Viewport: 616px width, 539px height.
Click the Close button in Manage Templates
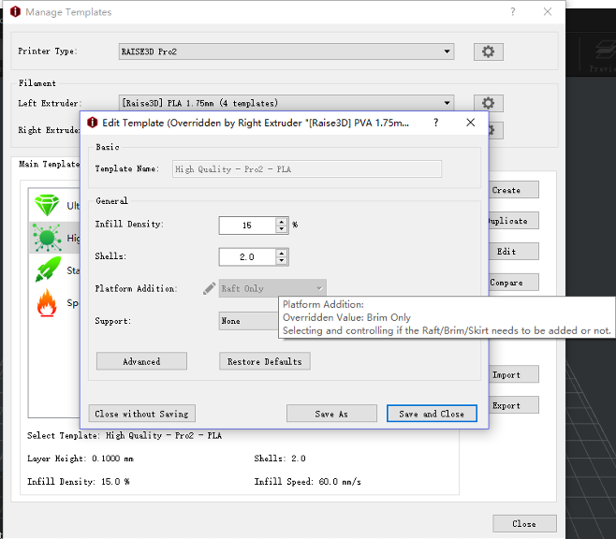(x=524, y=524)
